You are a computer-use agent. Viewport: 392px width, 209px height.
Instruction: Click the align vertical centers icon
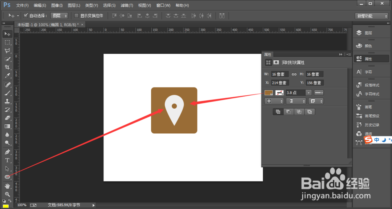[x=122, y=16]
